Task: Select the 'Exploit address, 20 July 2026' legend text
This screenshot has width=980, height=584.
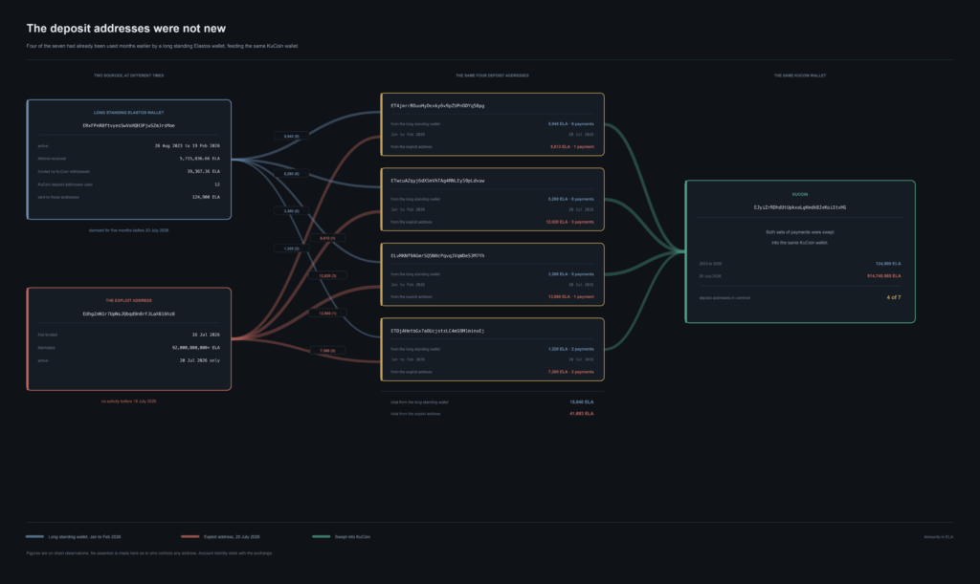Action: (x=232, y=536)
